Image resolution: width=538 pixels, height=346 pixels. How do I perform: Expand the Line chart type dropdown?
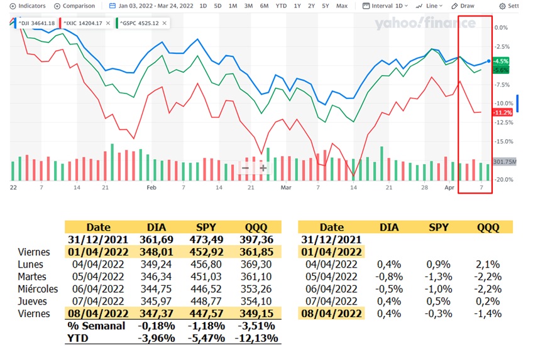(429, 6)
